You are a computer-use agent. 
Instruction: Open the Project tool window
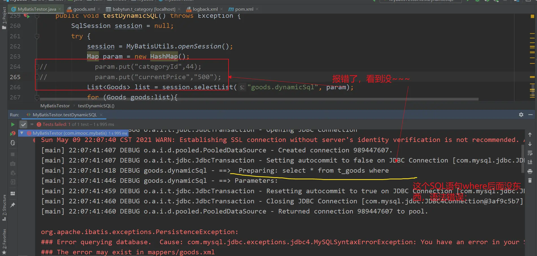[x=4, y=17]
